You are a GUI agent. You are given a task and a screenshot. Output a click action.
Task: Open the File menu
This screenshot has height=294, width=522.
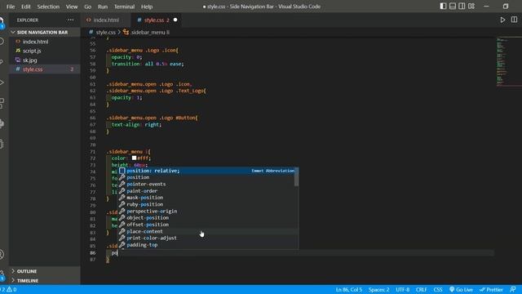[11, 7]
